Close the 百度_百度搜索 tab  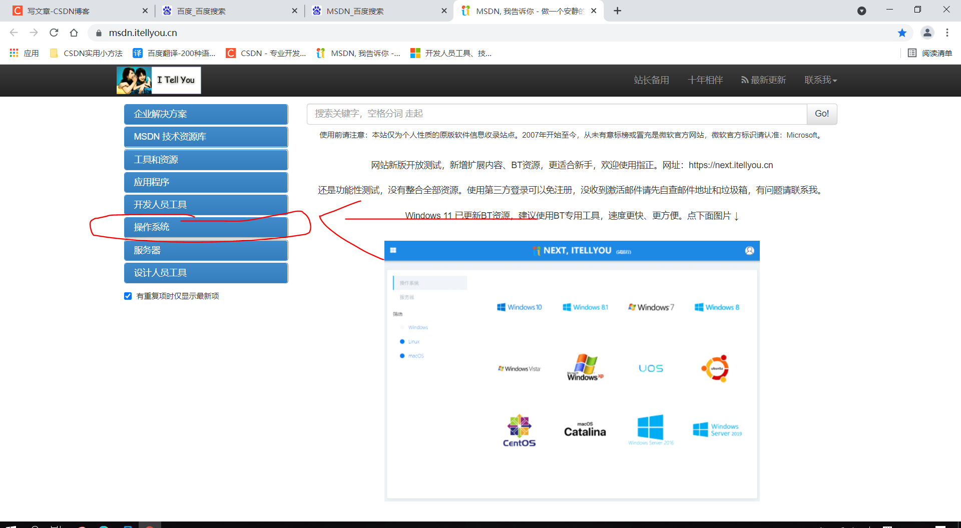(x=295, y=11)
